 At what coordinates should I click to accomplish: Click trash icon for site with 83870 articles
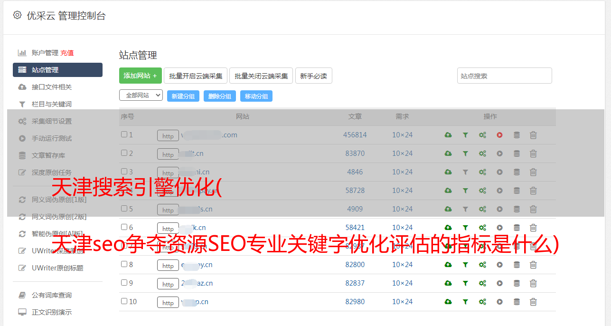(533, 153)
